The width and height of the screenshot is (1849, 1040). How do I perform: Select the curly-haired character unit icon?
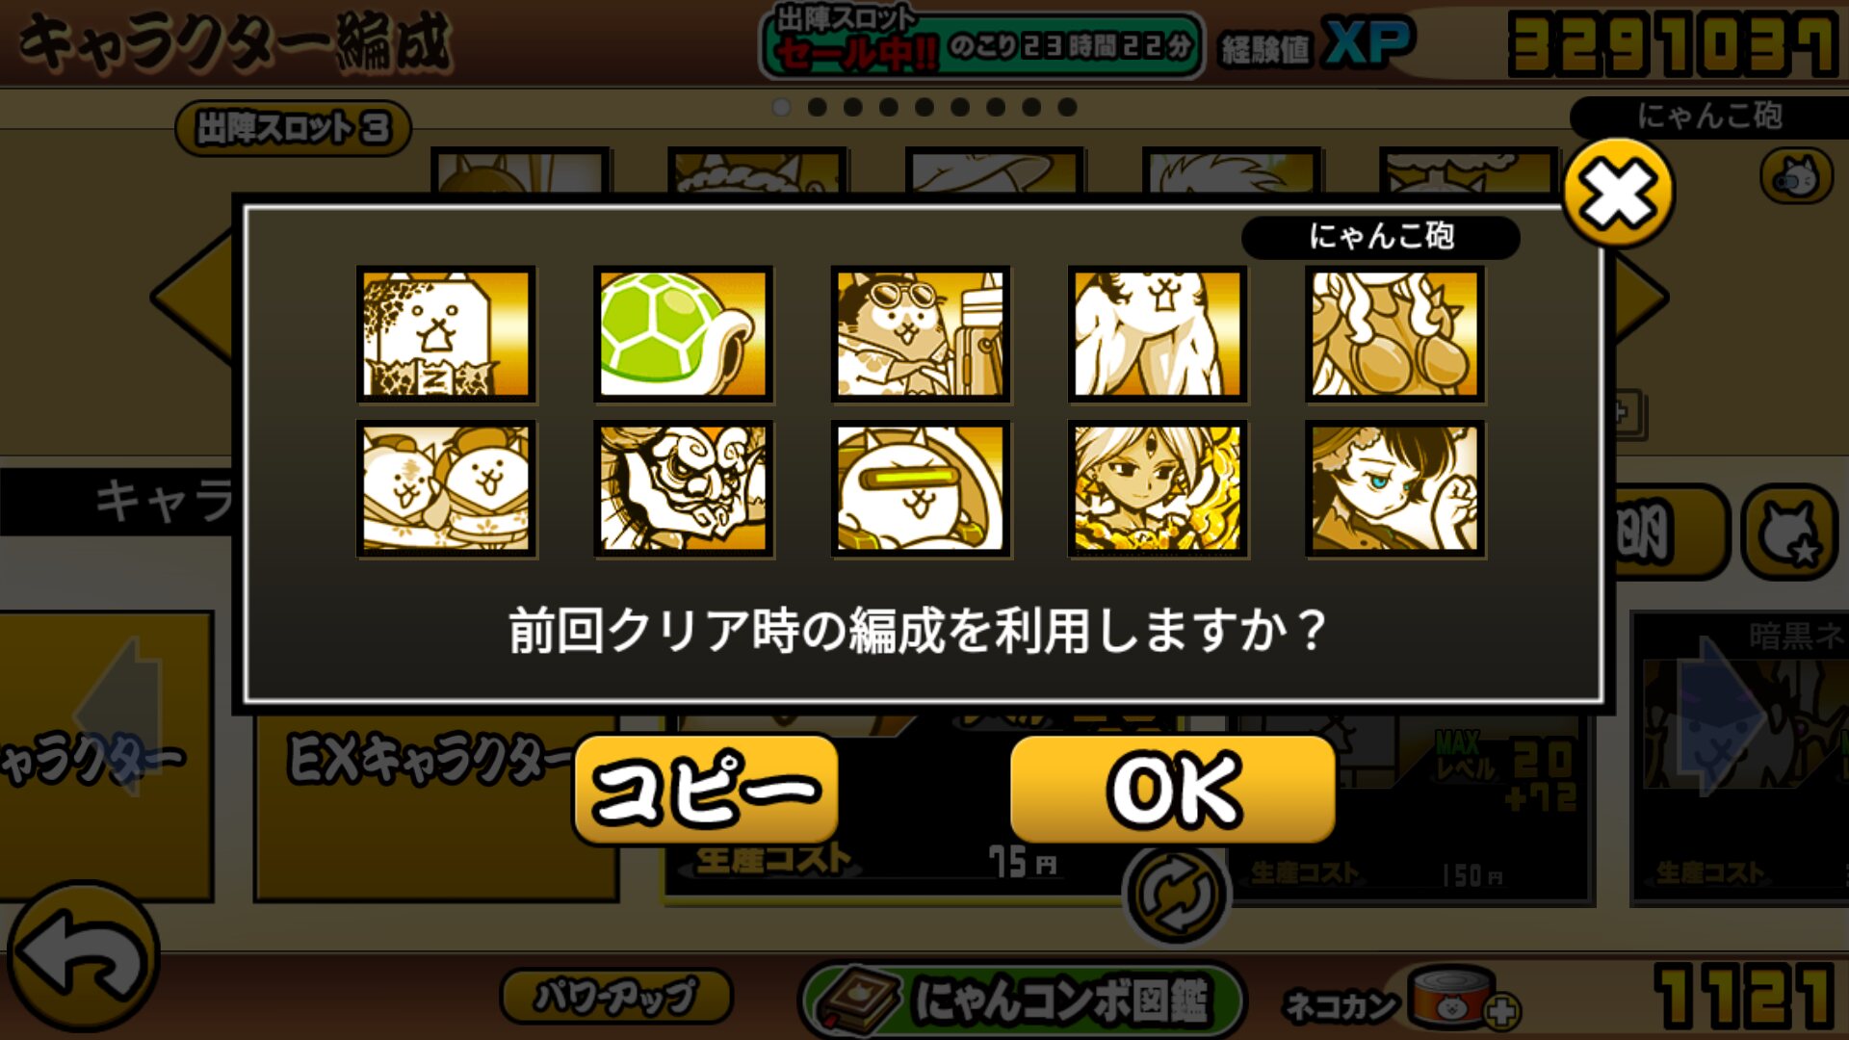click(1395, 334)
